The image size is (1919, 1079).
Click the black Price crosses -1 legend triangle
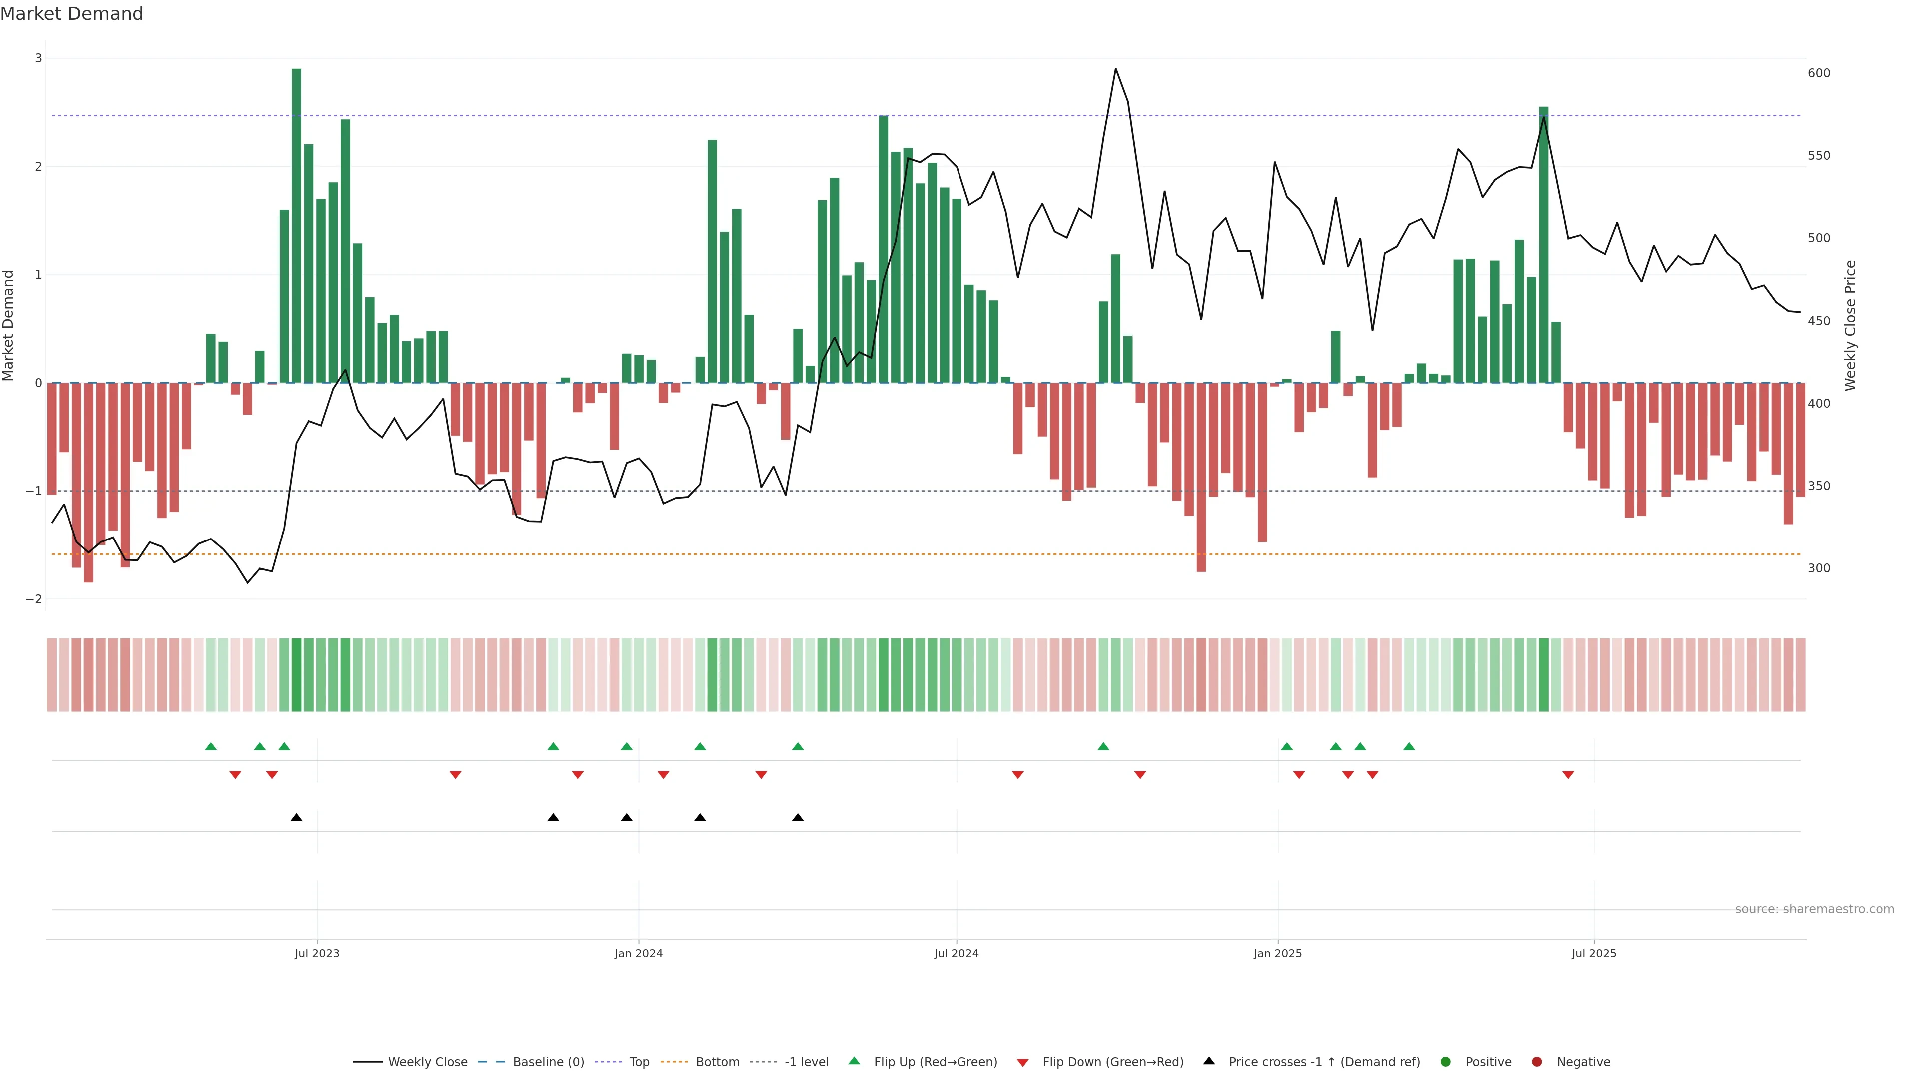[x=1209, y=1061]
